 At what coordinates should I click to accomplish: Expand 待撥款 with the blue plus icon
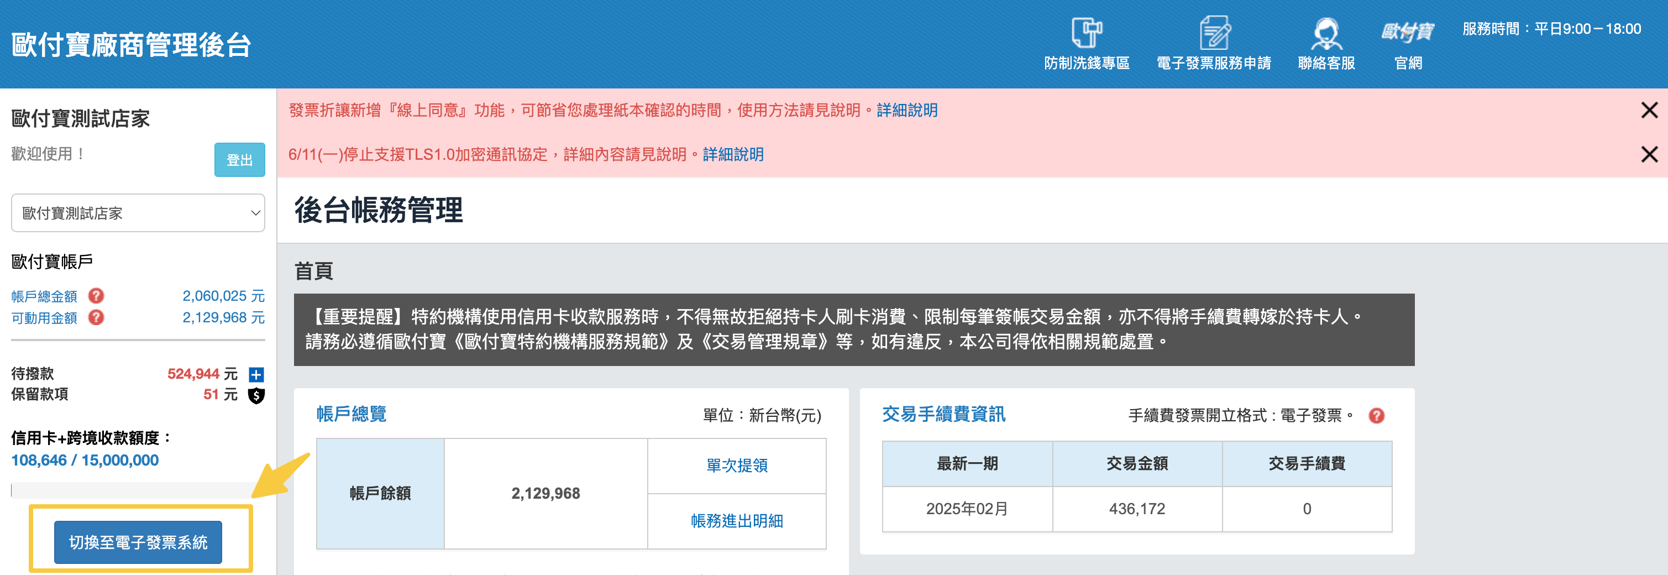point(256,374)
